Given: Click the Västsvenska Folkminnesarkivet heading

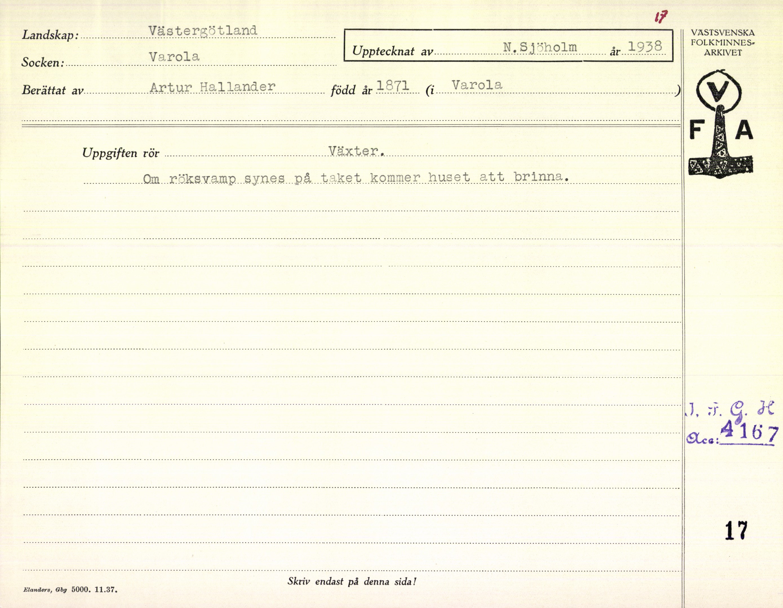Looking at the screenshot, I should [x=722, y=42].
